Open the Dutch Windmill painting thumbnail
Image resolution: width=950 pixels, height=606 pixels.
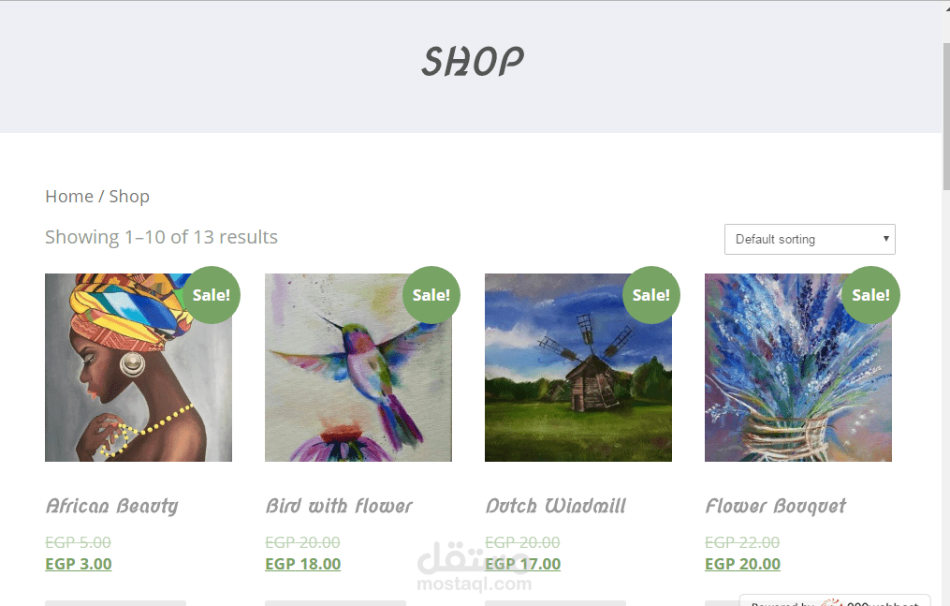[578, 367]
